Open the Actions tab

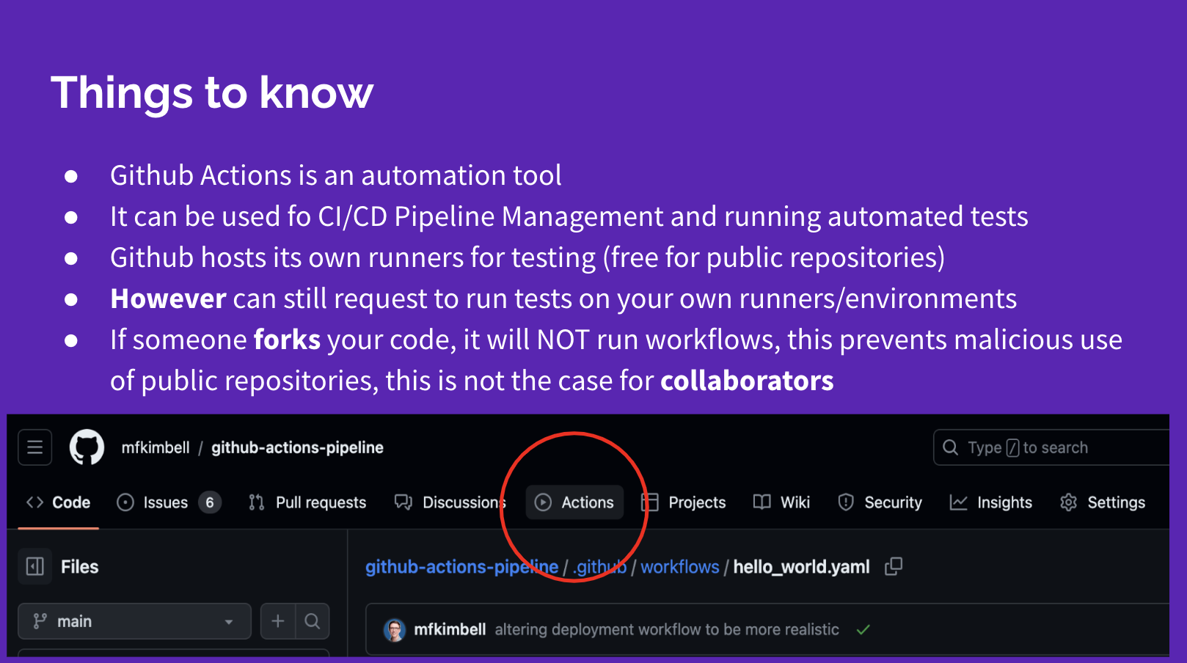click(574, 502)
